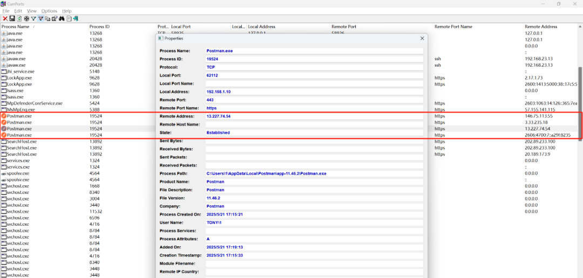Click Process Created On value 17:15:21
This screenshot has height=278, width=583.
[x=225, y=214]
